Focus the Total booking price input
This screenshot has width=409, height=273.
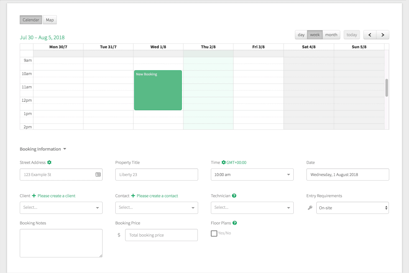(x=161, y=235)
